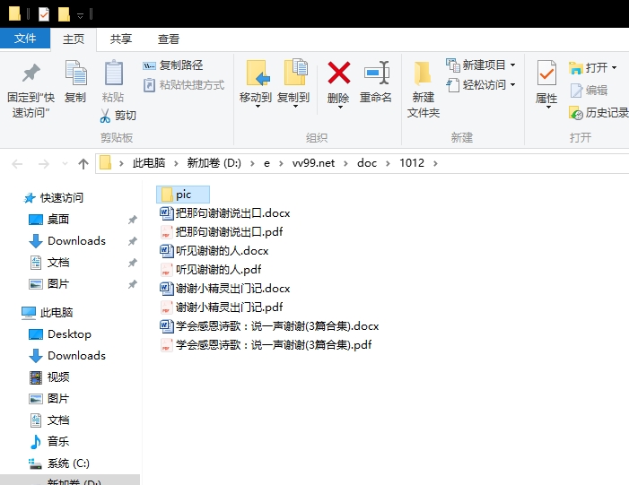Expand the Open button dropdown arrow

pyautogui.click(x=614, y=68)
